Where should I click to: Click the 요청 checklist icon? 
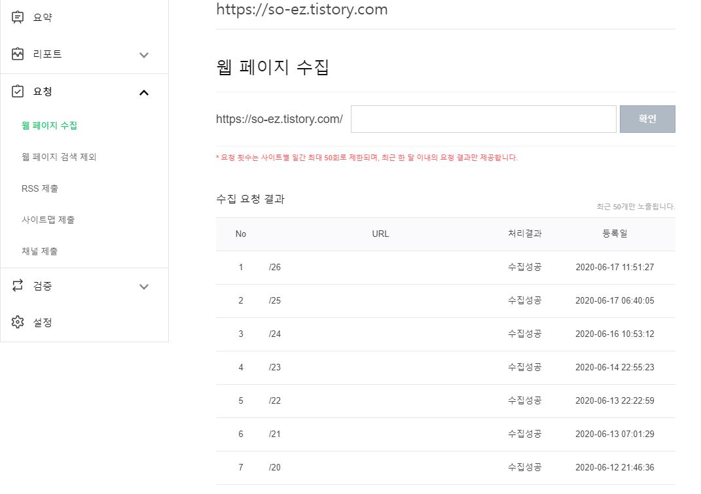pos(18,91)
